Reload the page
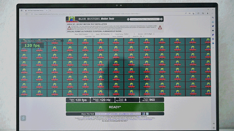The width and height of the screenshot is (234, 131). coord(26,14)
